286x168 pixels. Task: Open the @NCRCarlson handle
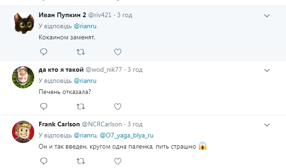pyautogui.click(x=102, y=124)
